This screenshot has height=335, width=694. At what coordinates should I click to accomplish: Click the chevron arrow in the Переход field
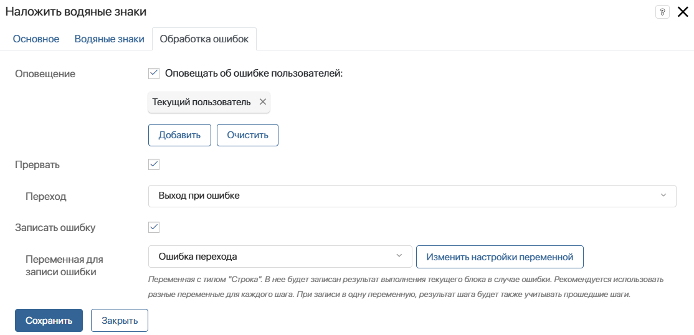663,195
